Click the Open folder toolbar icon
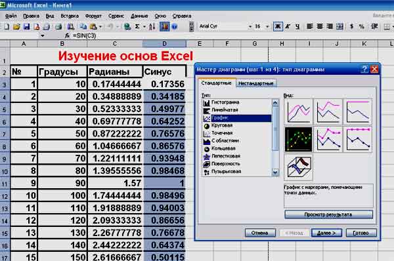The image size is (394, 261). (x=16, y=26)
